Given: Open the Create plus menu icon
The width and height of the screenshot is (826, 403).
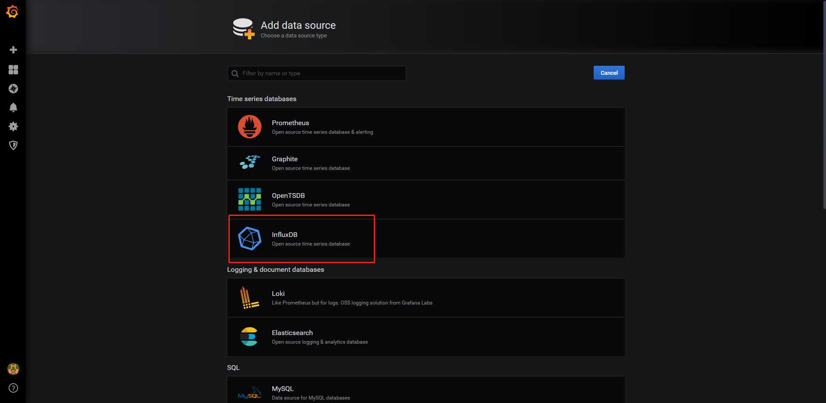Looking at the screenshot, I should coord(13,50).
